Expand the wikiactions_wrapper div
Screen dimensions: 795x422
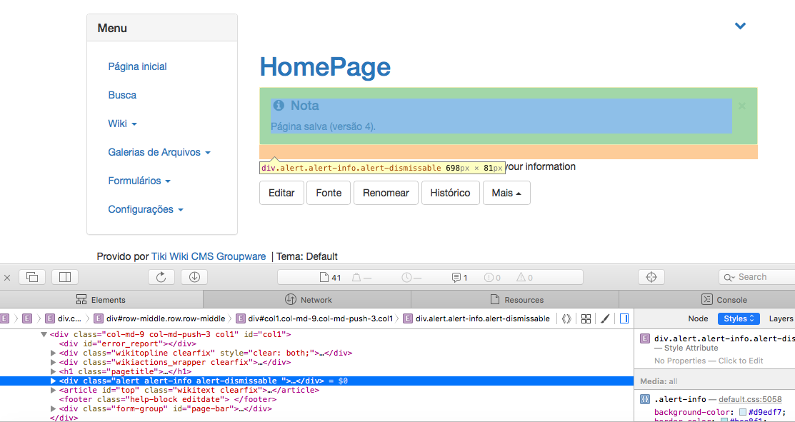click(x=54, y=362)
